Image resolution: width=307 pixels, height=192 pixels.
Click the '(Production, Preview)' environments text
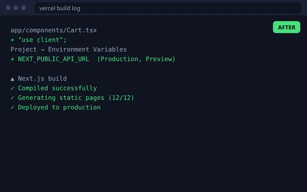136,59
